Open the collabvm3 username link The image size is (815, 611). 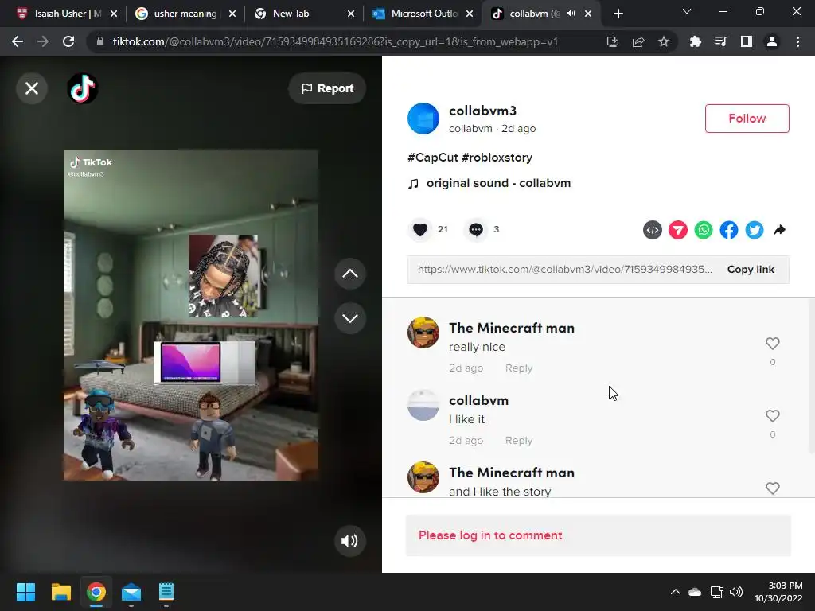coord(482,111)
